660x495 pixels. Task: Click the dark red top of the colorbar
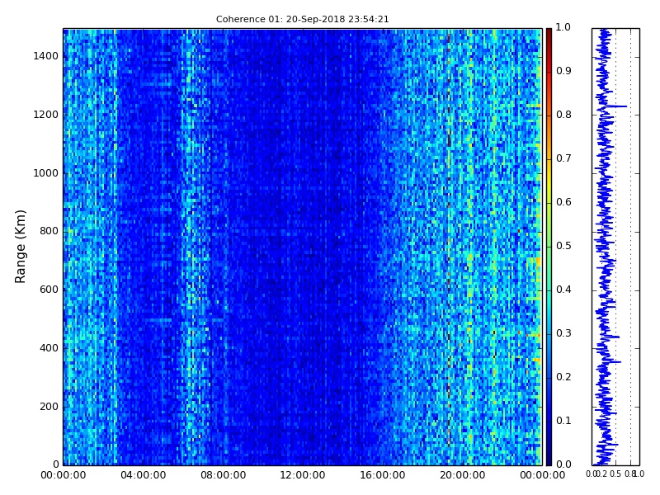549,35
